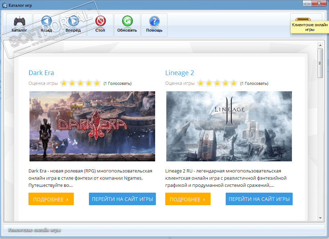Rate Lineage 2 with the first star
Screen dimensions: 329x239
click(200, 83)
